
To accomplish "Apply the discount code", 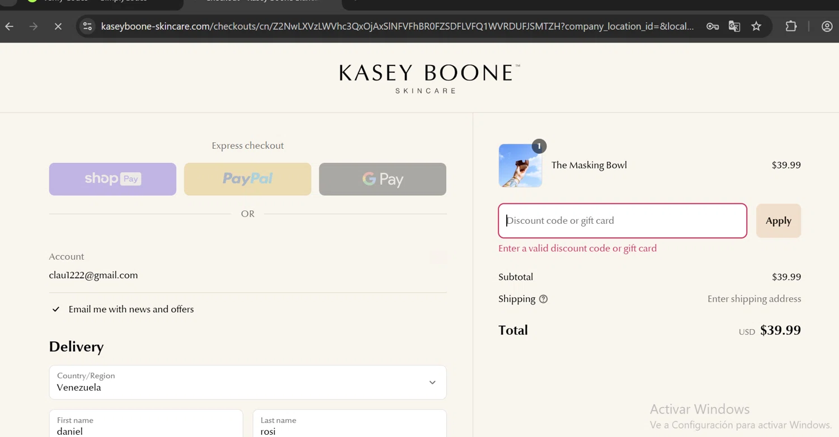I will point(778,221).
